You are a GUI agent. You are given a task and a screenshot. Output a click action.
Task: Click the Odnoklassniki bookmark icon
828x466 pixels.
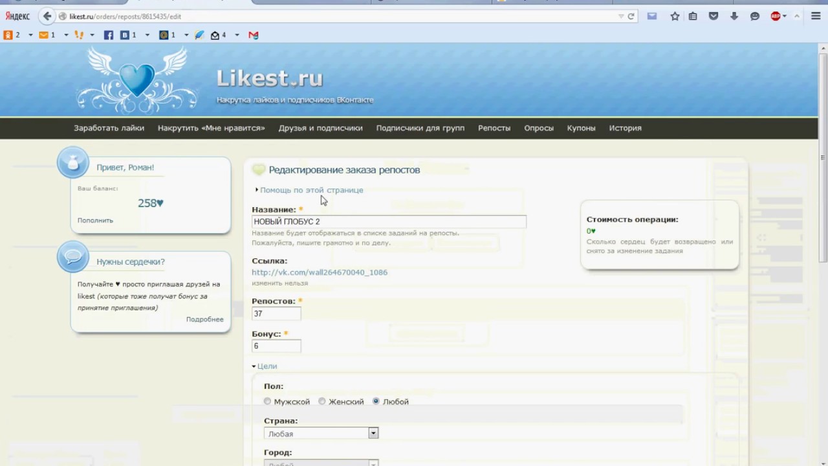point(8,35)
